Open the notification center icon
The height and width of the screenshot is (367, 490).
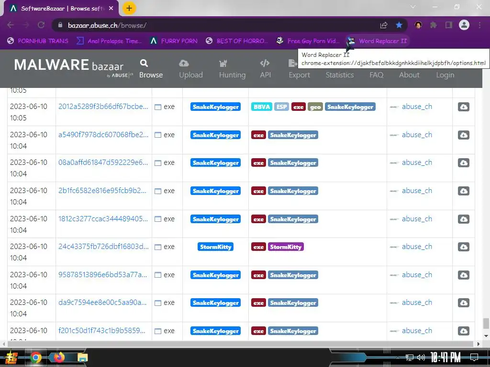(x=474, y=357)
